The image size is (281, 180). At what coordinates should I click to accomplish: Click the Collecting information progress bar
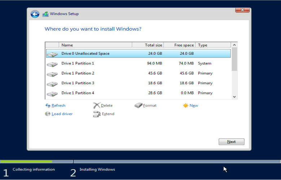click(36, 162)
